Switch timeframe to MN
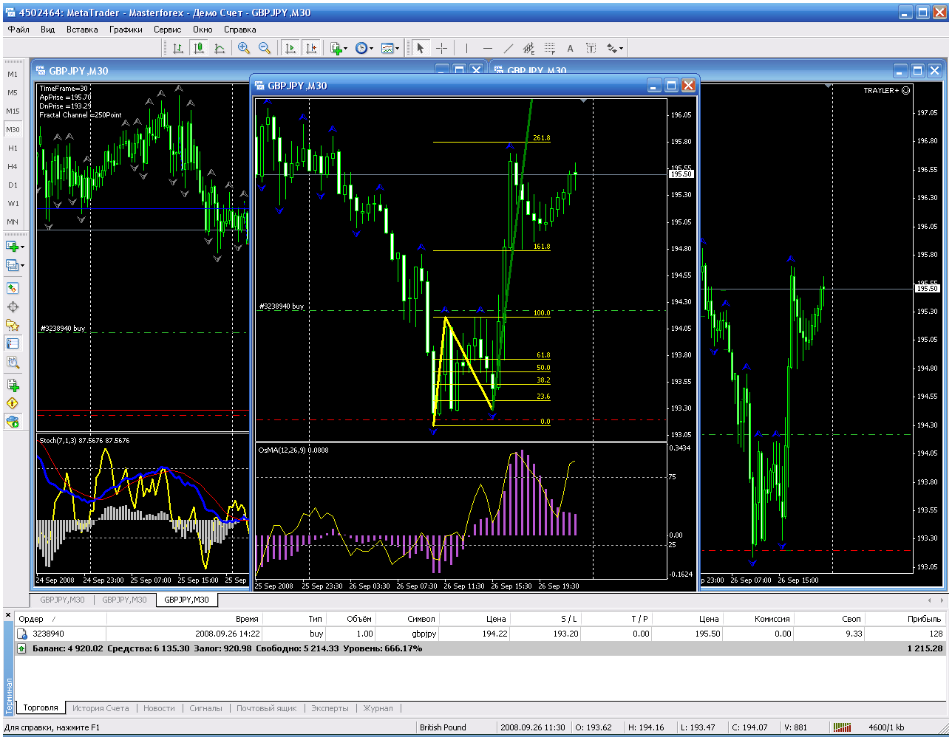 (x=13, y=222)
